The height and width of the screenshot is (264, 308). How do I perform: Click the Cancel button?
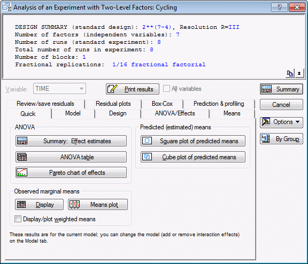coord(281,104)
